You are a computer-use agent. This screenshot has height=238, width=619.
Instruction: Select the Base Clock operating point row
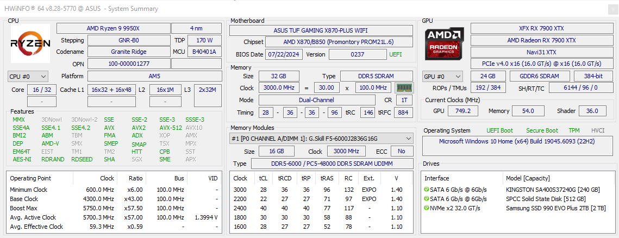pos(114,199)
